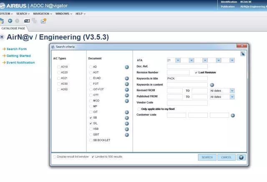Viewport: 267px width, 182px height.
Task: Open the SYSTEM menu
Action: [x=6, y=14]
